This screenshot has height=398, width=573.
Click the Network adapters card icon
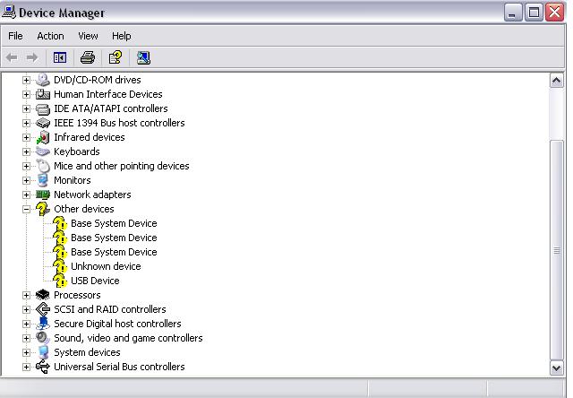pos(43,195)
